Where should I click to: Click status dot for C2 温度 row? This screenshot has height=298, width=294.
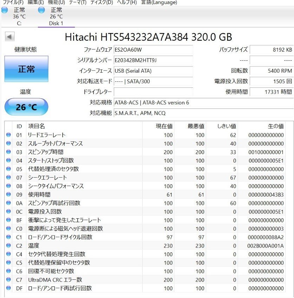click(x=8, y=246)
